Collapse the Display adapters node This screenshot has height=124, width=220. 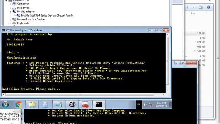coord(10,12)
